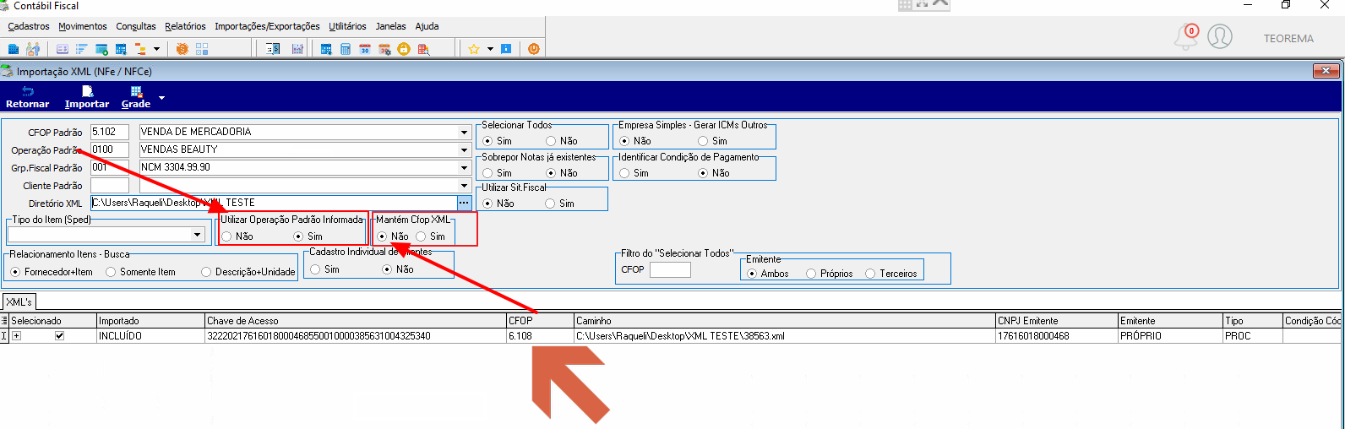Open the Consultas menu
The image size is (1345, 429).
pos(136,26)
